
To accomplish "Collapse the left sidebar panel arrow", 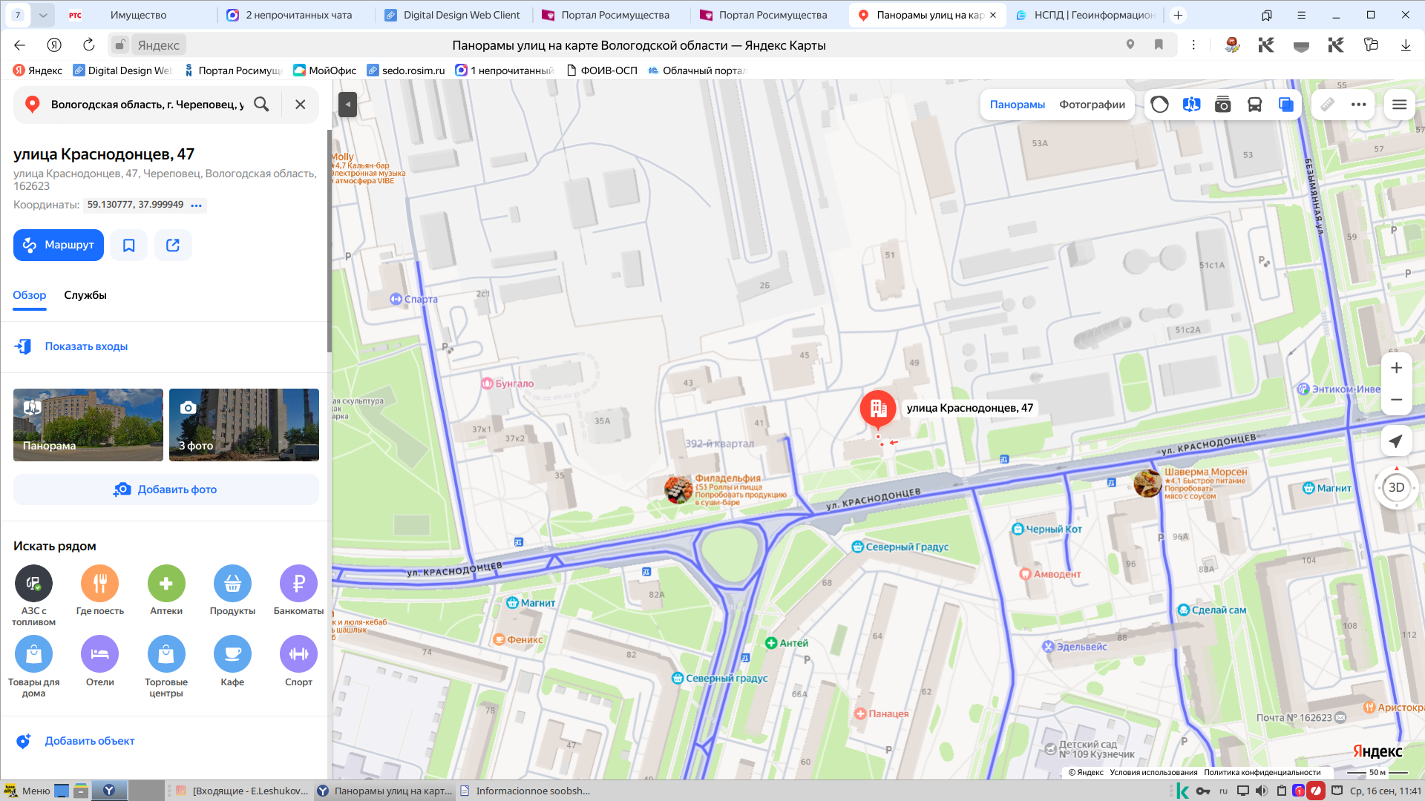I will (347, 105).
